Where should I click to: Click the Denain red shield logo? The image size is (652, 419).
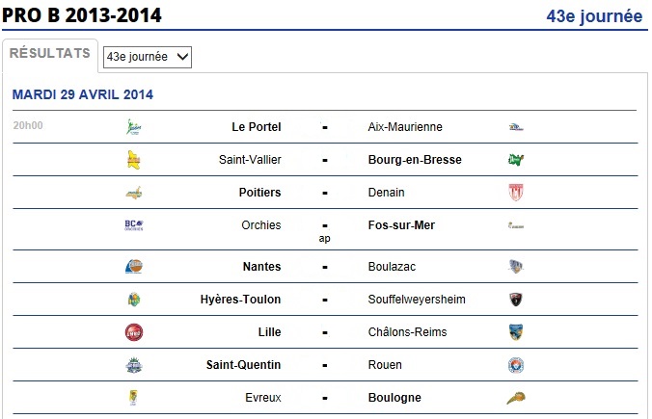click(516, 193)
